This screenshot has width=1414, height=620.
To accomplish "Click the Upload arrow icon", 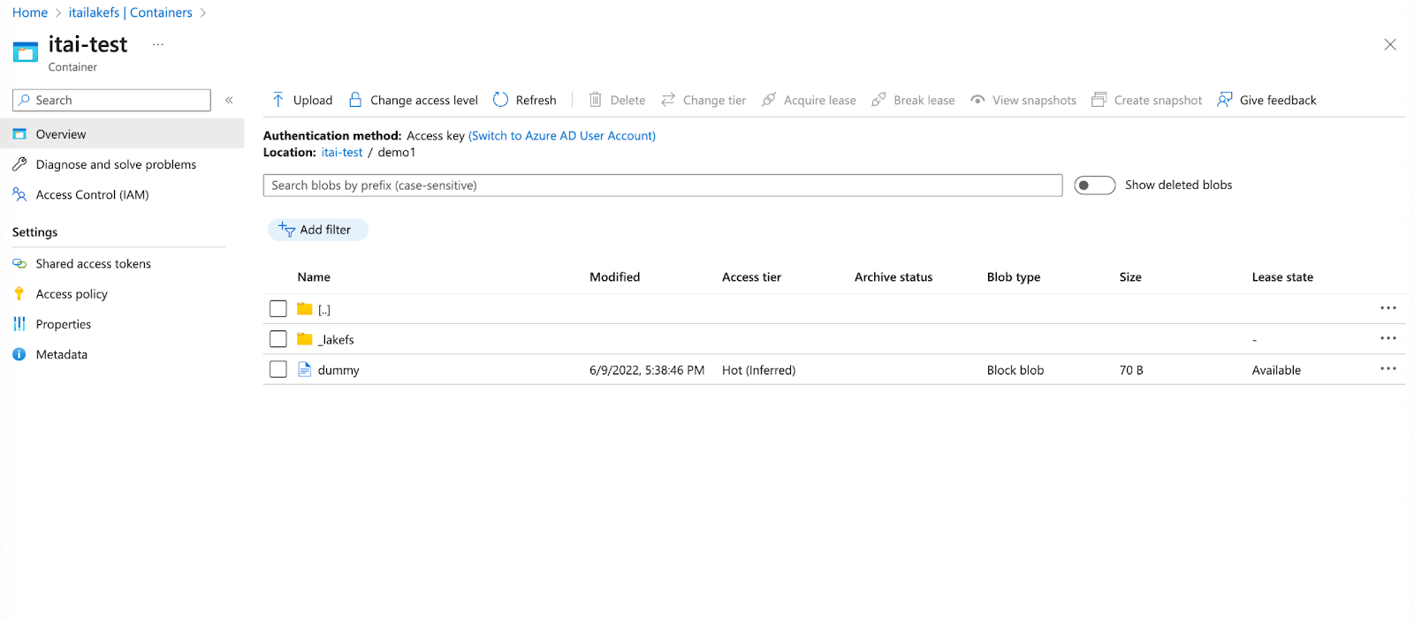I will (x=278, y=100).
